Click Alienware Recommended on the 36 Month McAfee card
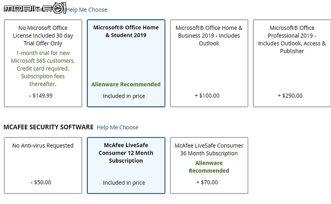This screenshot has width=331, height=204. [x=209, y=167]
